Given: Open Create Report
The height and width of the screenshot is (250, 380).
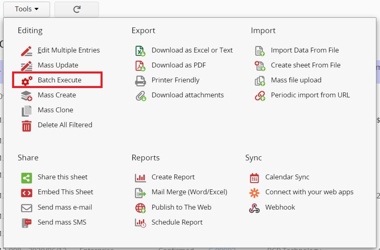Looking at the screenshot, I should (172, 177).
